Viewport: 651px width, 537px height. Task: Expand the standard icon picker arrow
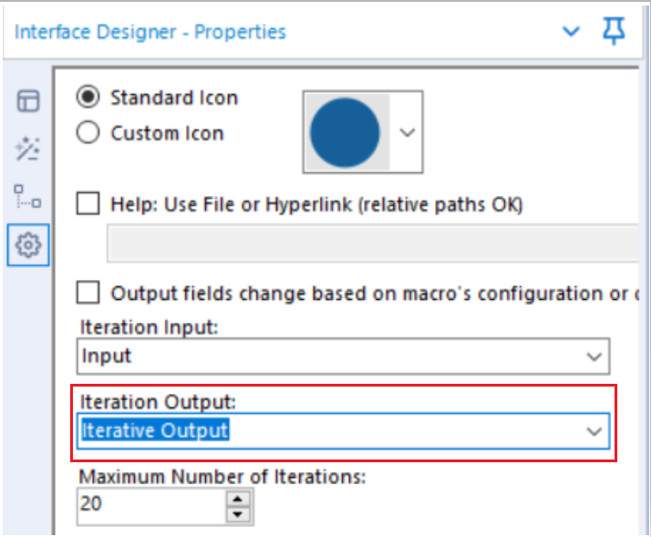pos(407,132)
